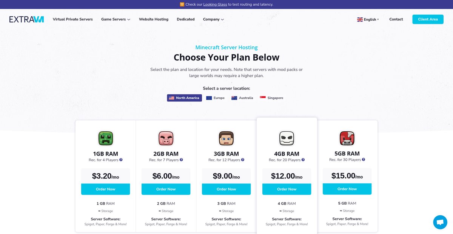This screenshot has height=234, width=453.
Task: Click the pig face icon for 2GB plan
Action: pos(166,138)
